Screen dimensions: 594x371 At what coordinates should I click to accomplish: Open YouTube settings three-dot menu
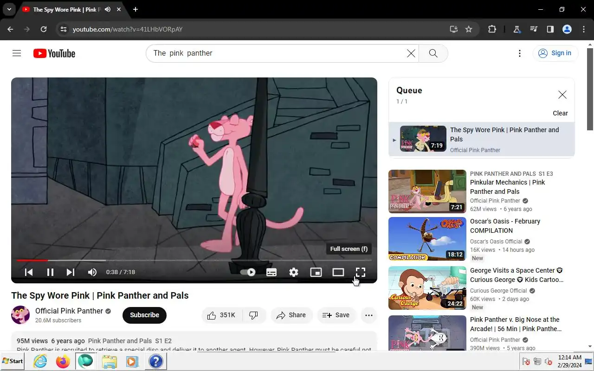tap(520, 53)
